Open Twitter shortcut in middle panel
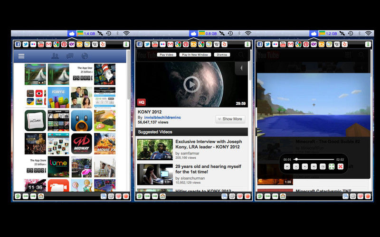 pos(147,44)
